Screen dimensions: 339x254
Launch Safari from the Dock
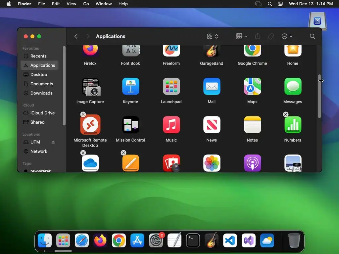82,240
